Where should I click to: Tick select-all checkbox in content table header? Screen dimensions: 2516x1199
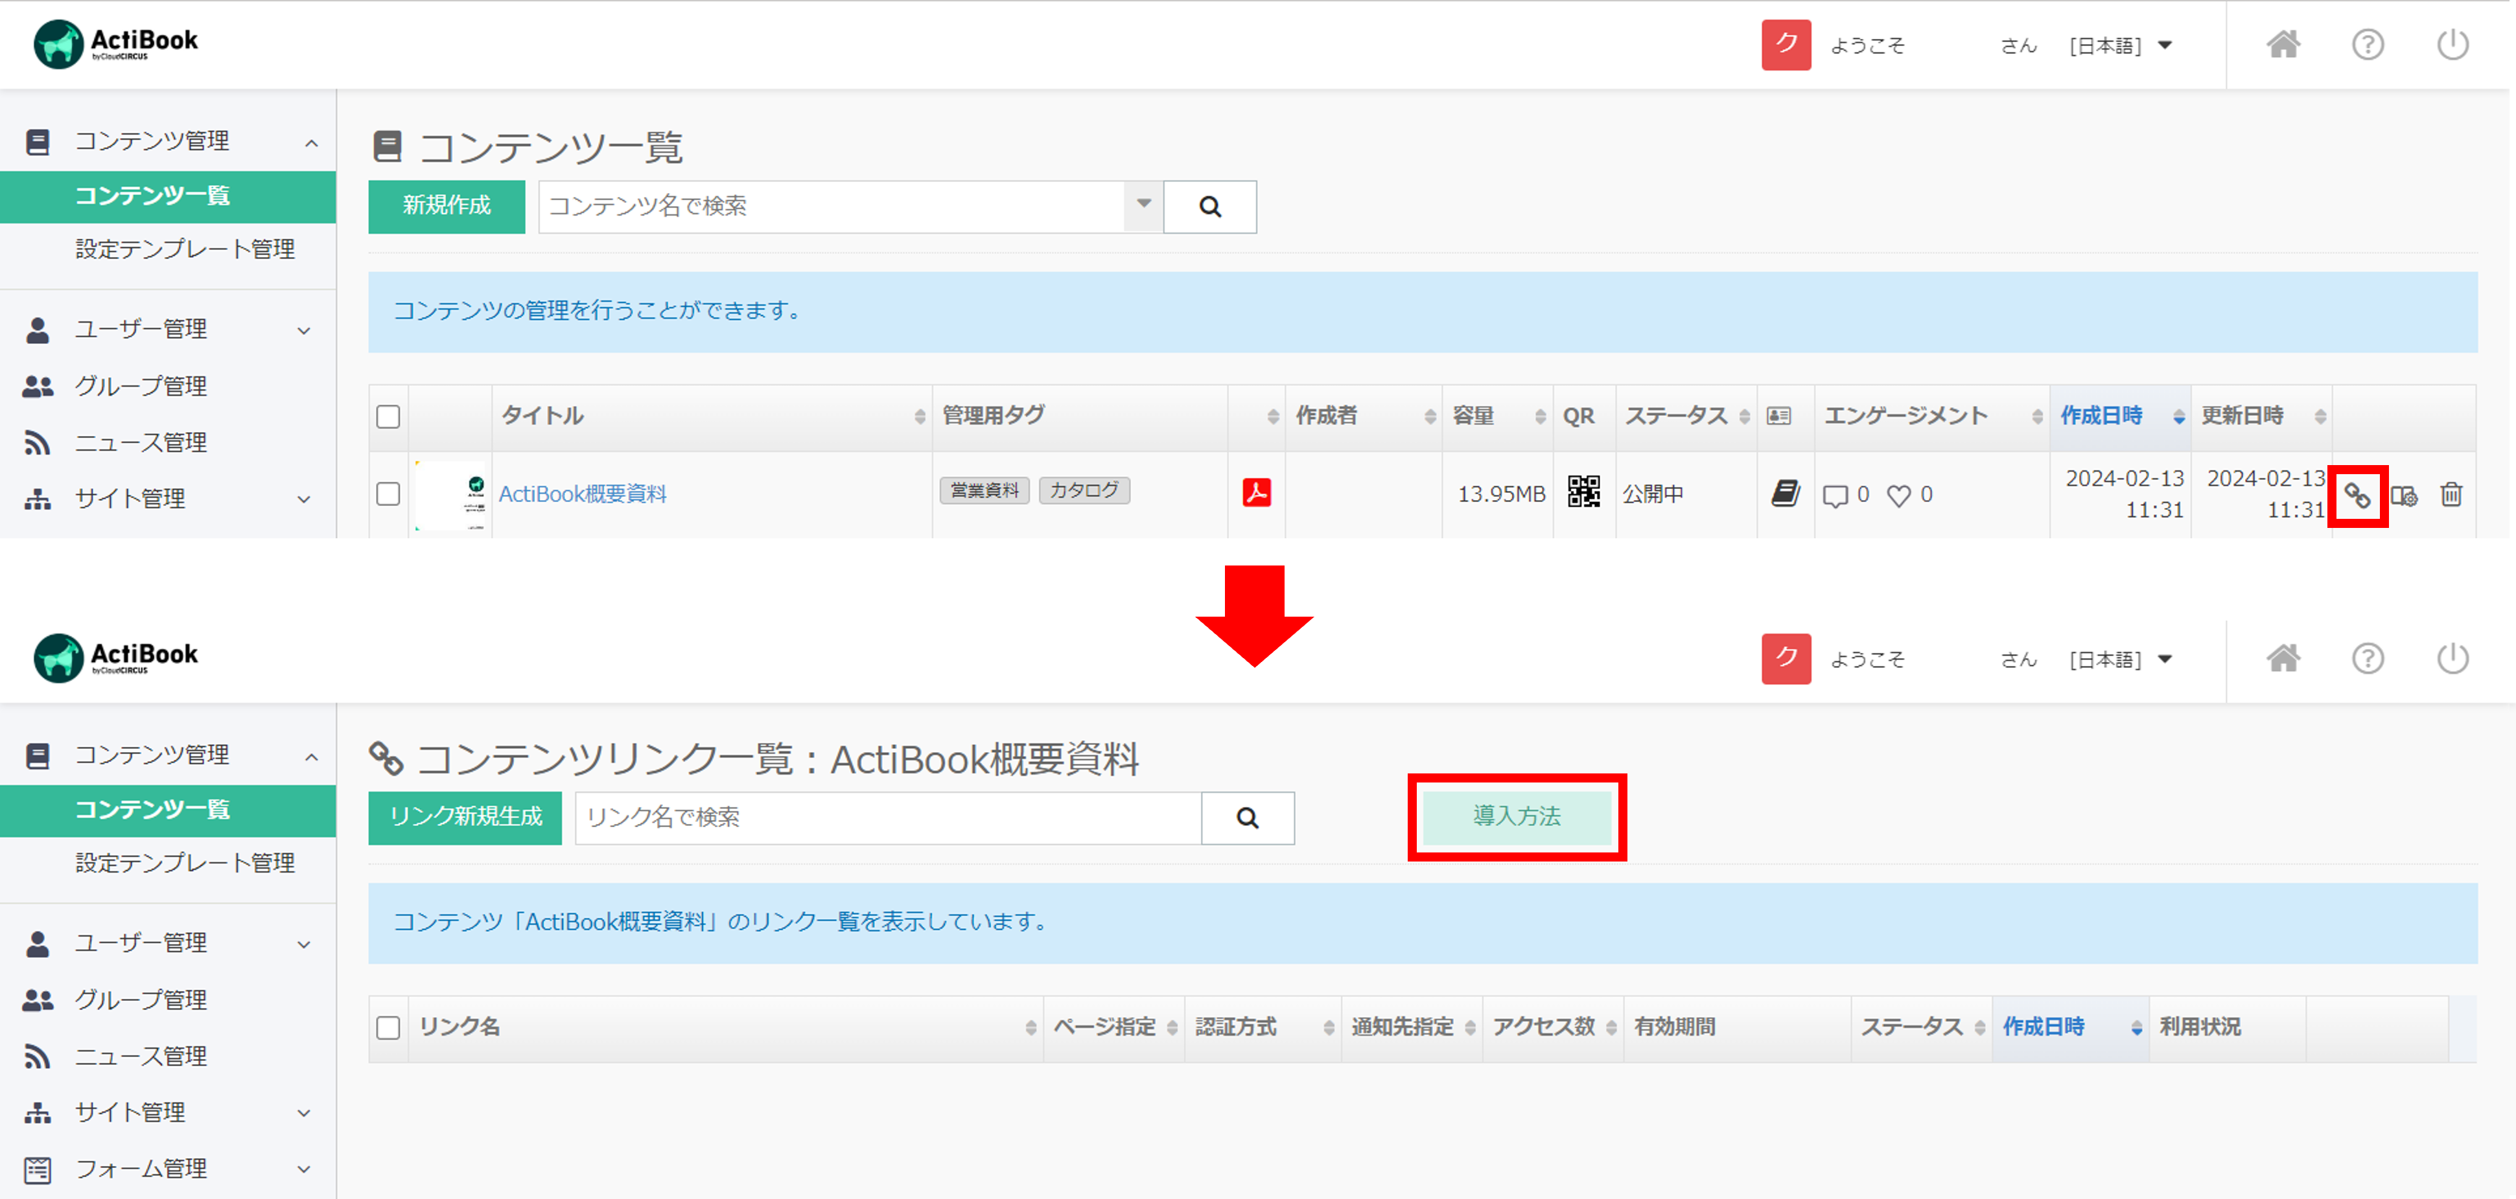pos(389,417)
